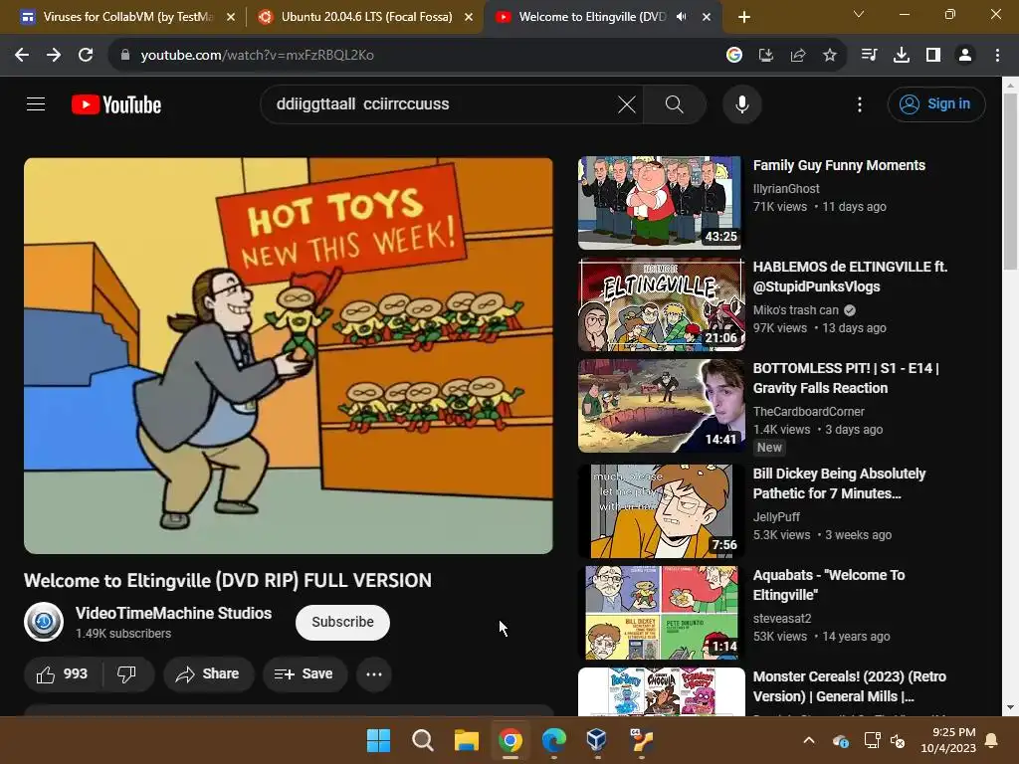Go to the YouTube home logo
Screen dimensions: 1019x764
(x=116, y=104)
